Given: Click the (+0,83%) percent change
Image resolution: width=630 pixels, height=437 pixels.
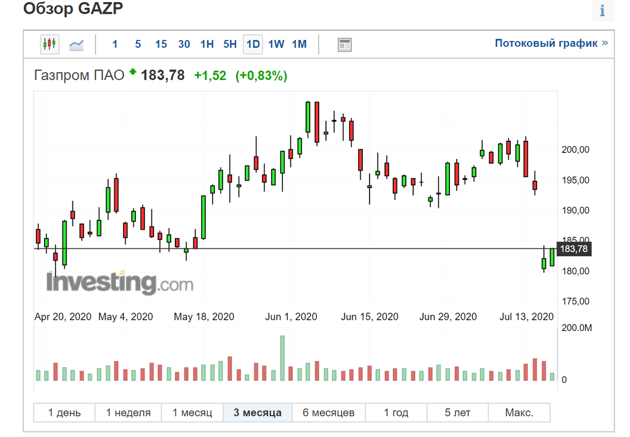Looking at the screenshot, I should (x=261, y=76).
